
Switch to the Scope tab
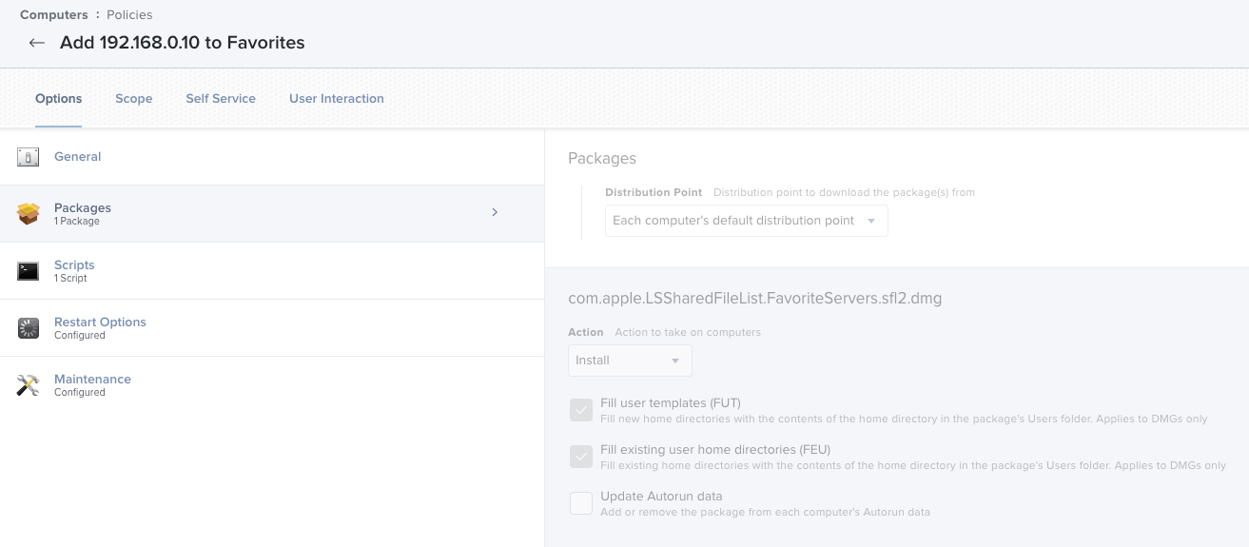tap(134, 98)
